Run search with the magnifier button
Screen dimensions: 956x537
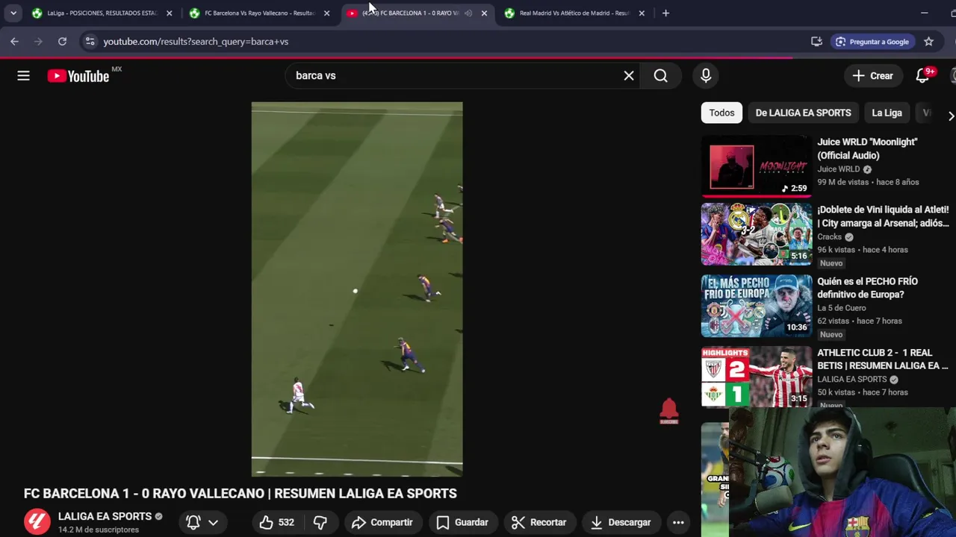tap(660, 75)
